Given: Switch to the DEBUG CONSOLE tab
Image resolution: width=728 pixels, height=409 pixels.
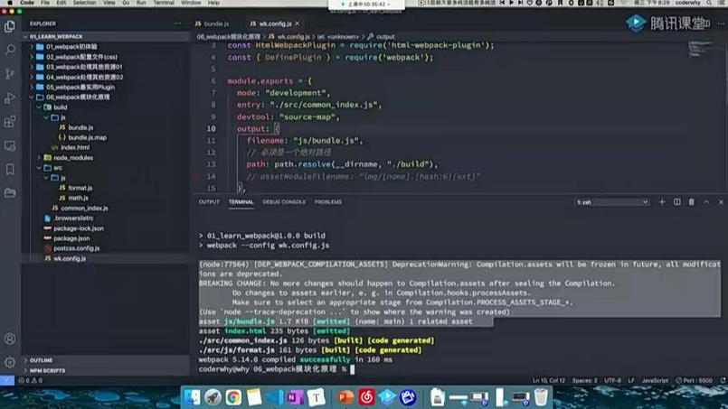Looking at the screenshot, I should (284, 202).
